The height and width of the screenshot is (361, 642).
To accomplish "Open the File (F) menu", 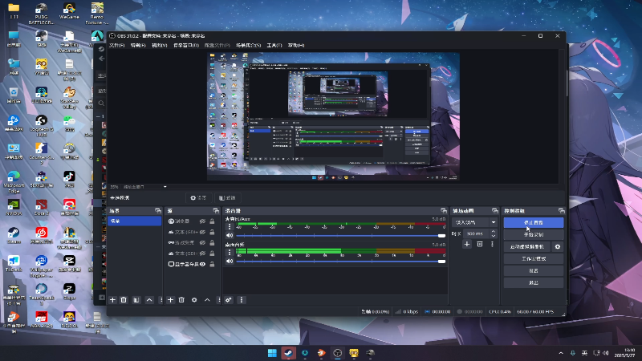I will [x=116, y=46].
